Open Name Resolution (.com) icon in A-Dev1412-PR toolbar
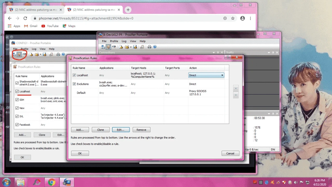The height and width of the screenshot is (187, 332). point(114,47)
